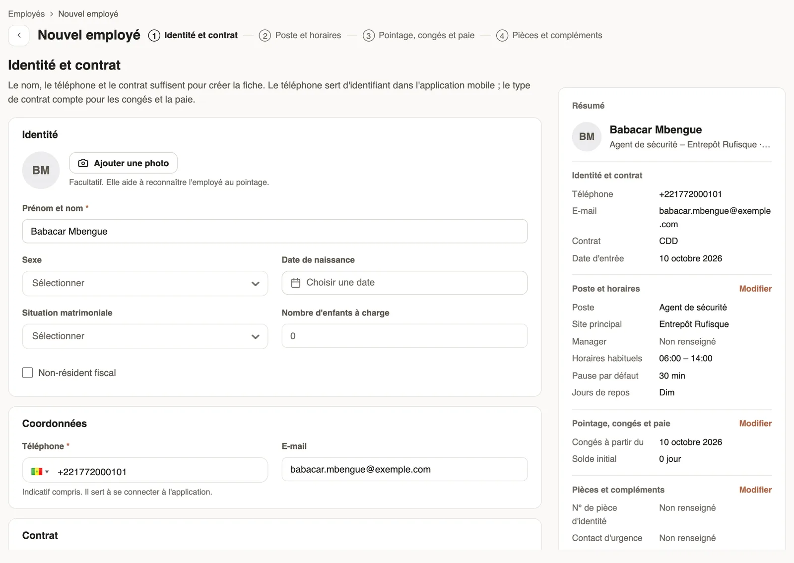Open the Situation matrimoniale dropdown
The width and height of the screenshot is (794, 563).
pos(145,336)
